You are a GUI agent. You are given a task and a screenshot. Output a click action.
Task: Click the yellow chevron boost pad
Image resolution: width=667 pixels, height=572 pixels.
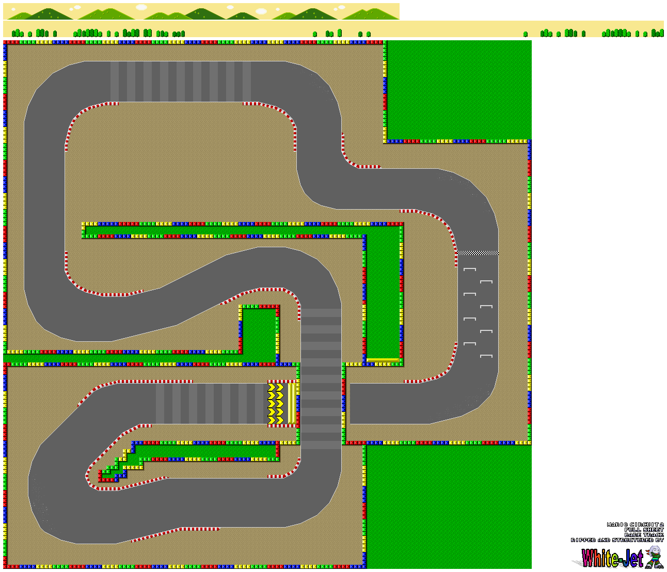(x=276, y=404)
